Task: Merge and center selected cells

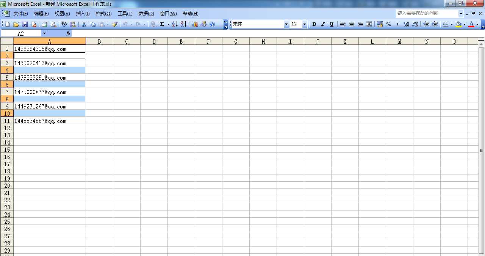Action: (x=369, y=24)
